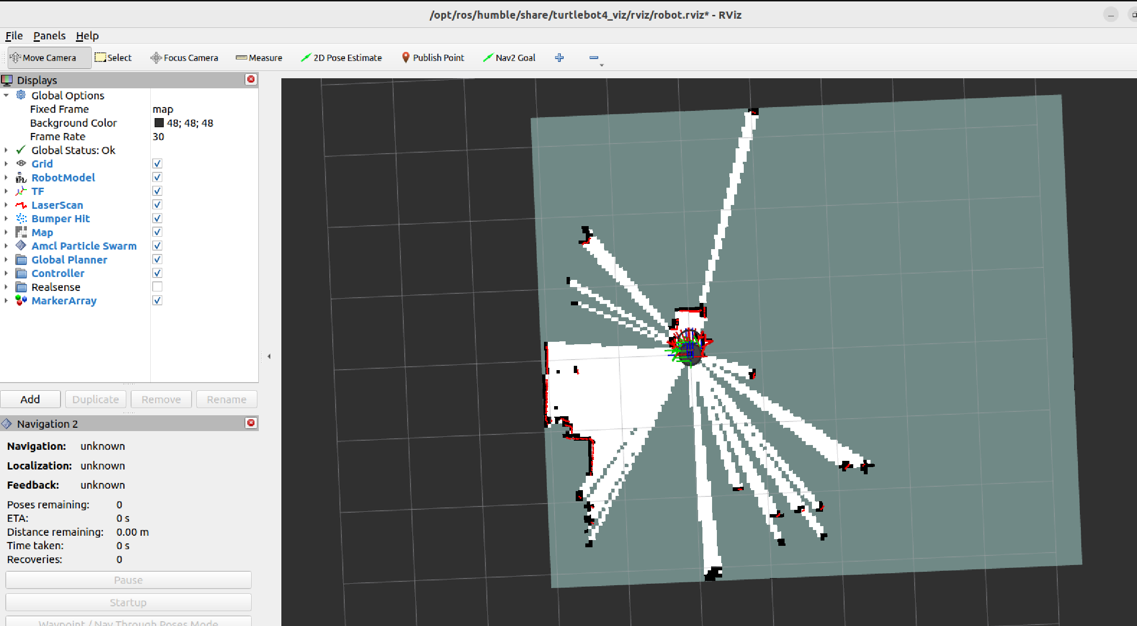This screenshot has height=626, width=1137.
Task: Minimize the RViz window
Action: 1111,15
